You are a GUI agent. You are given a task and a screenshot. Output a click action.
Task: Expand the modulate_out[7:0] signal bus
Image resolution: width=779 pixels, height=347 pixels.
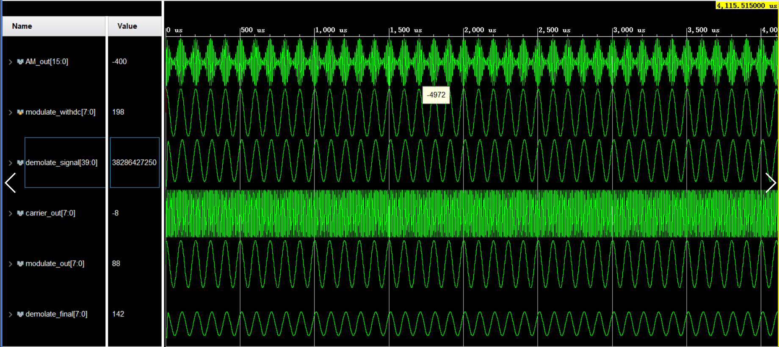pyautogui.click(x=10, y=264)
